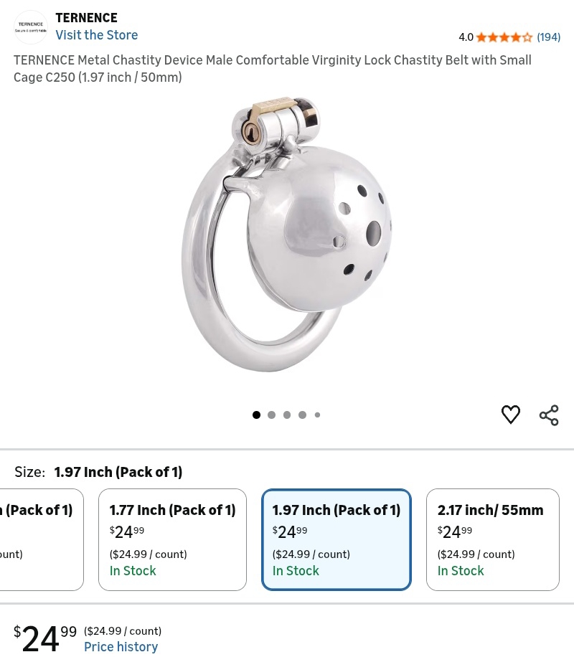Image resolution: width=574 pixels, height=657 pixels.
Task: Add product to wishlist with heart icon
Action: tap(510, 415)
